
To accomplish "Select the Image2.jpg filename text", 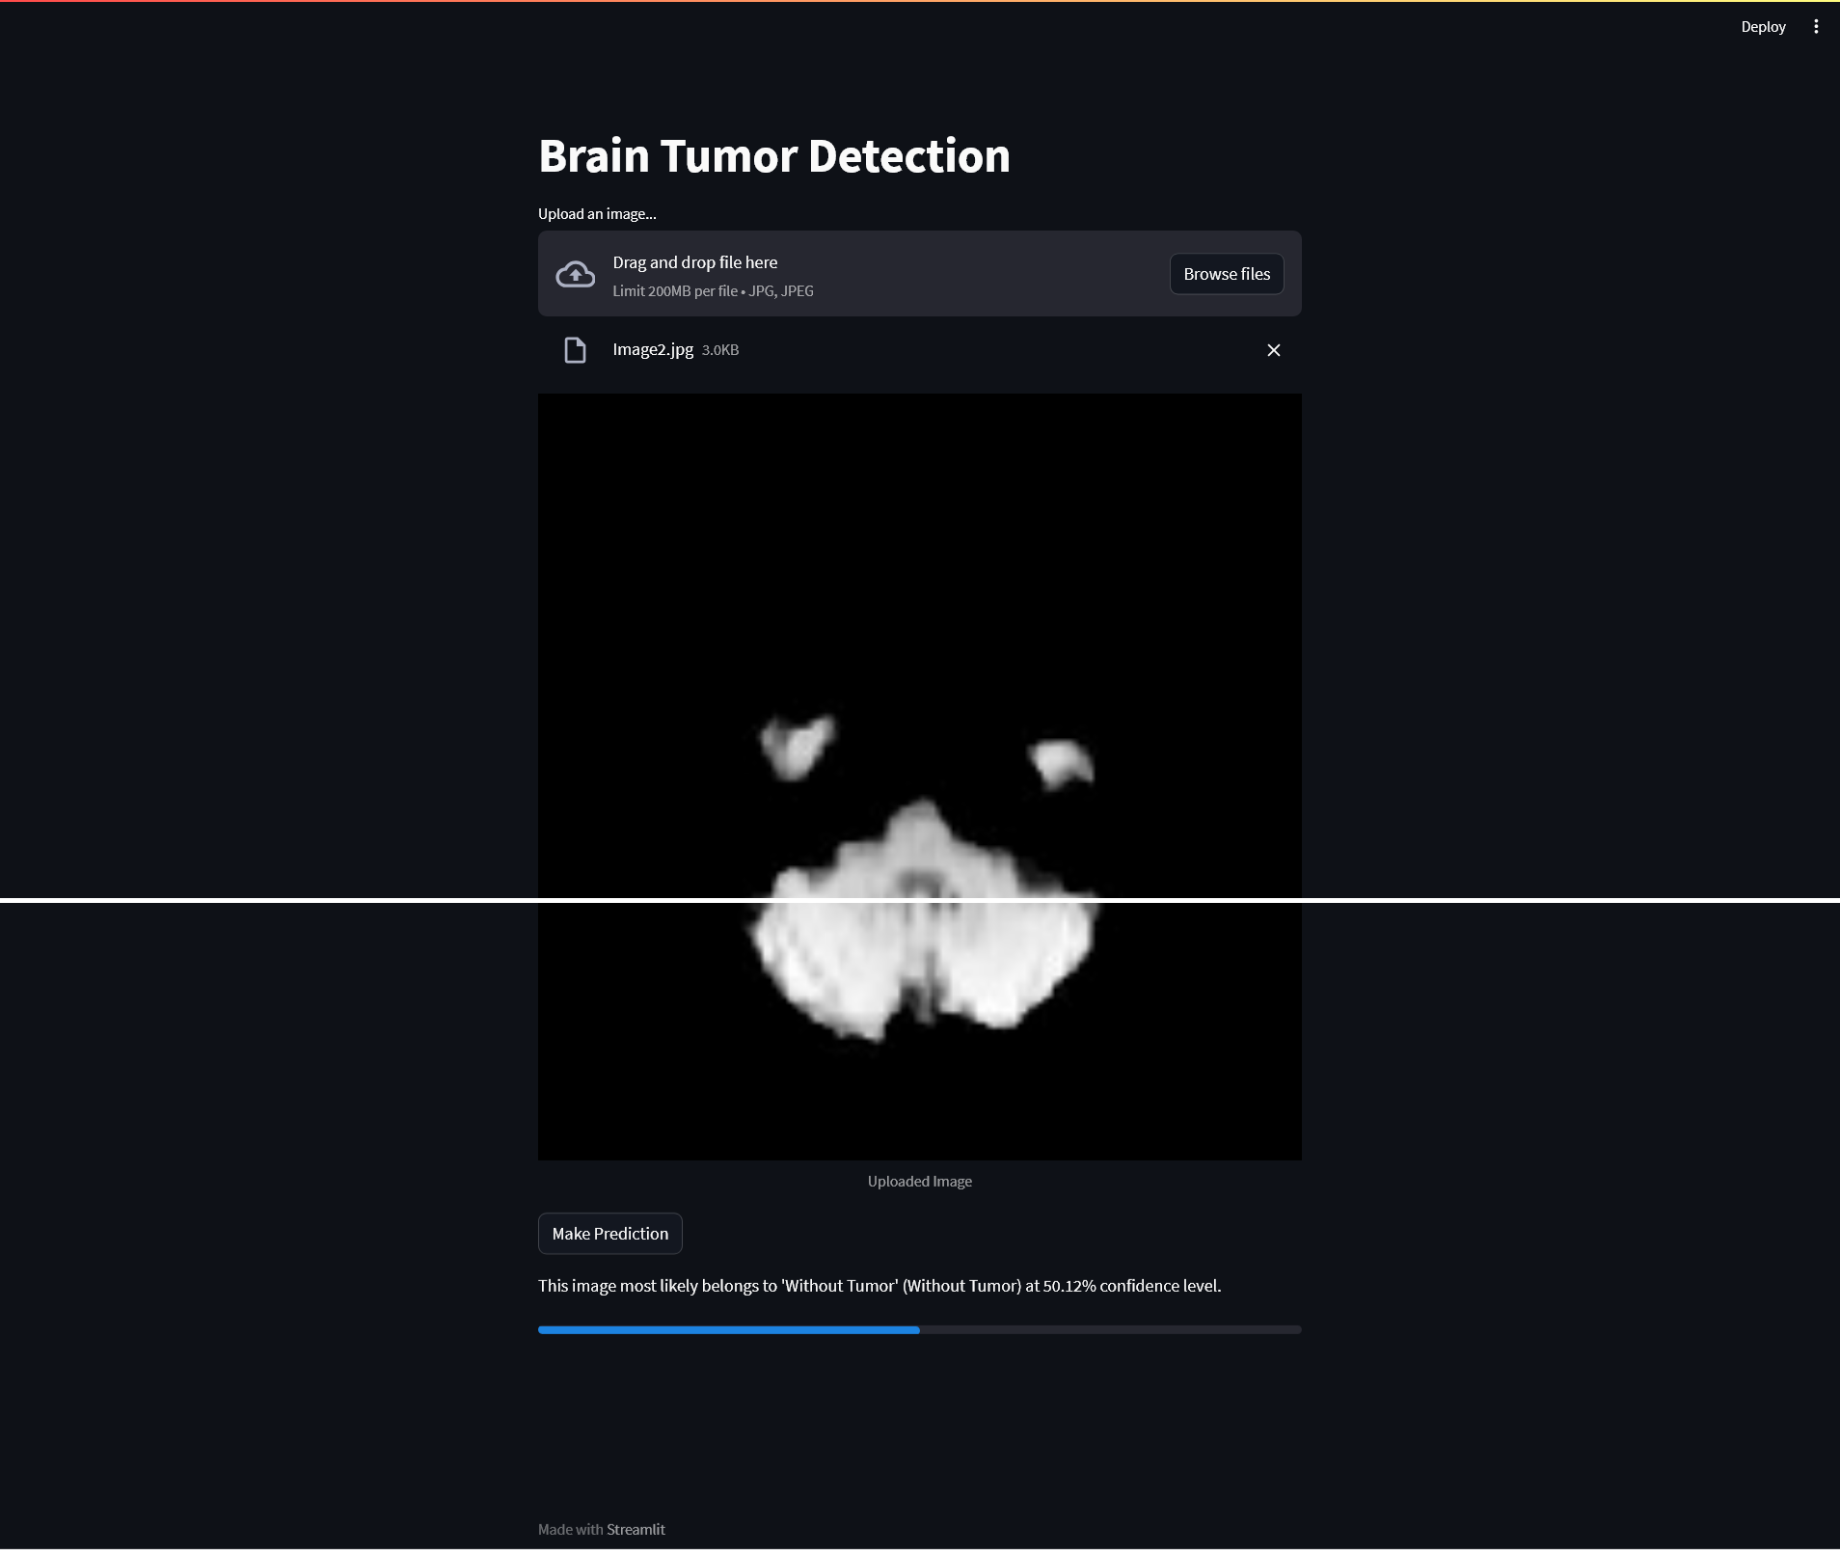I will point(652,350).
